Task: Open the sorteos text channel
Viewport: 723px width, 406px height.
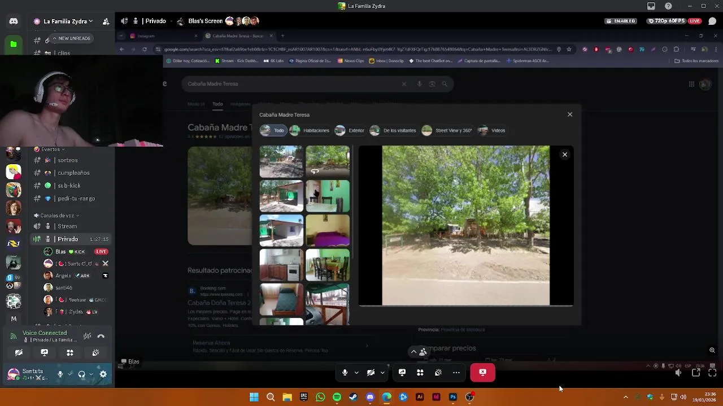Action: [x=70, y=160]
